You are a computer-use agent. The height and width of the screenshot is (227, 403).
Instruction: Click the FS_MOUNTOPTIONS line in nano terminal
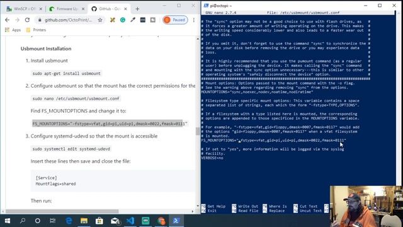(274, 140)
